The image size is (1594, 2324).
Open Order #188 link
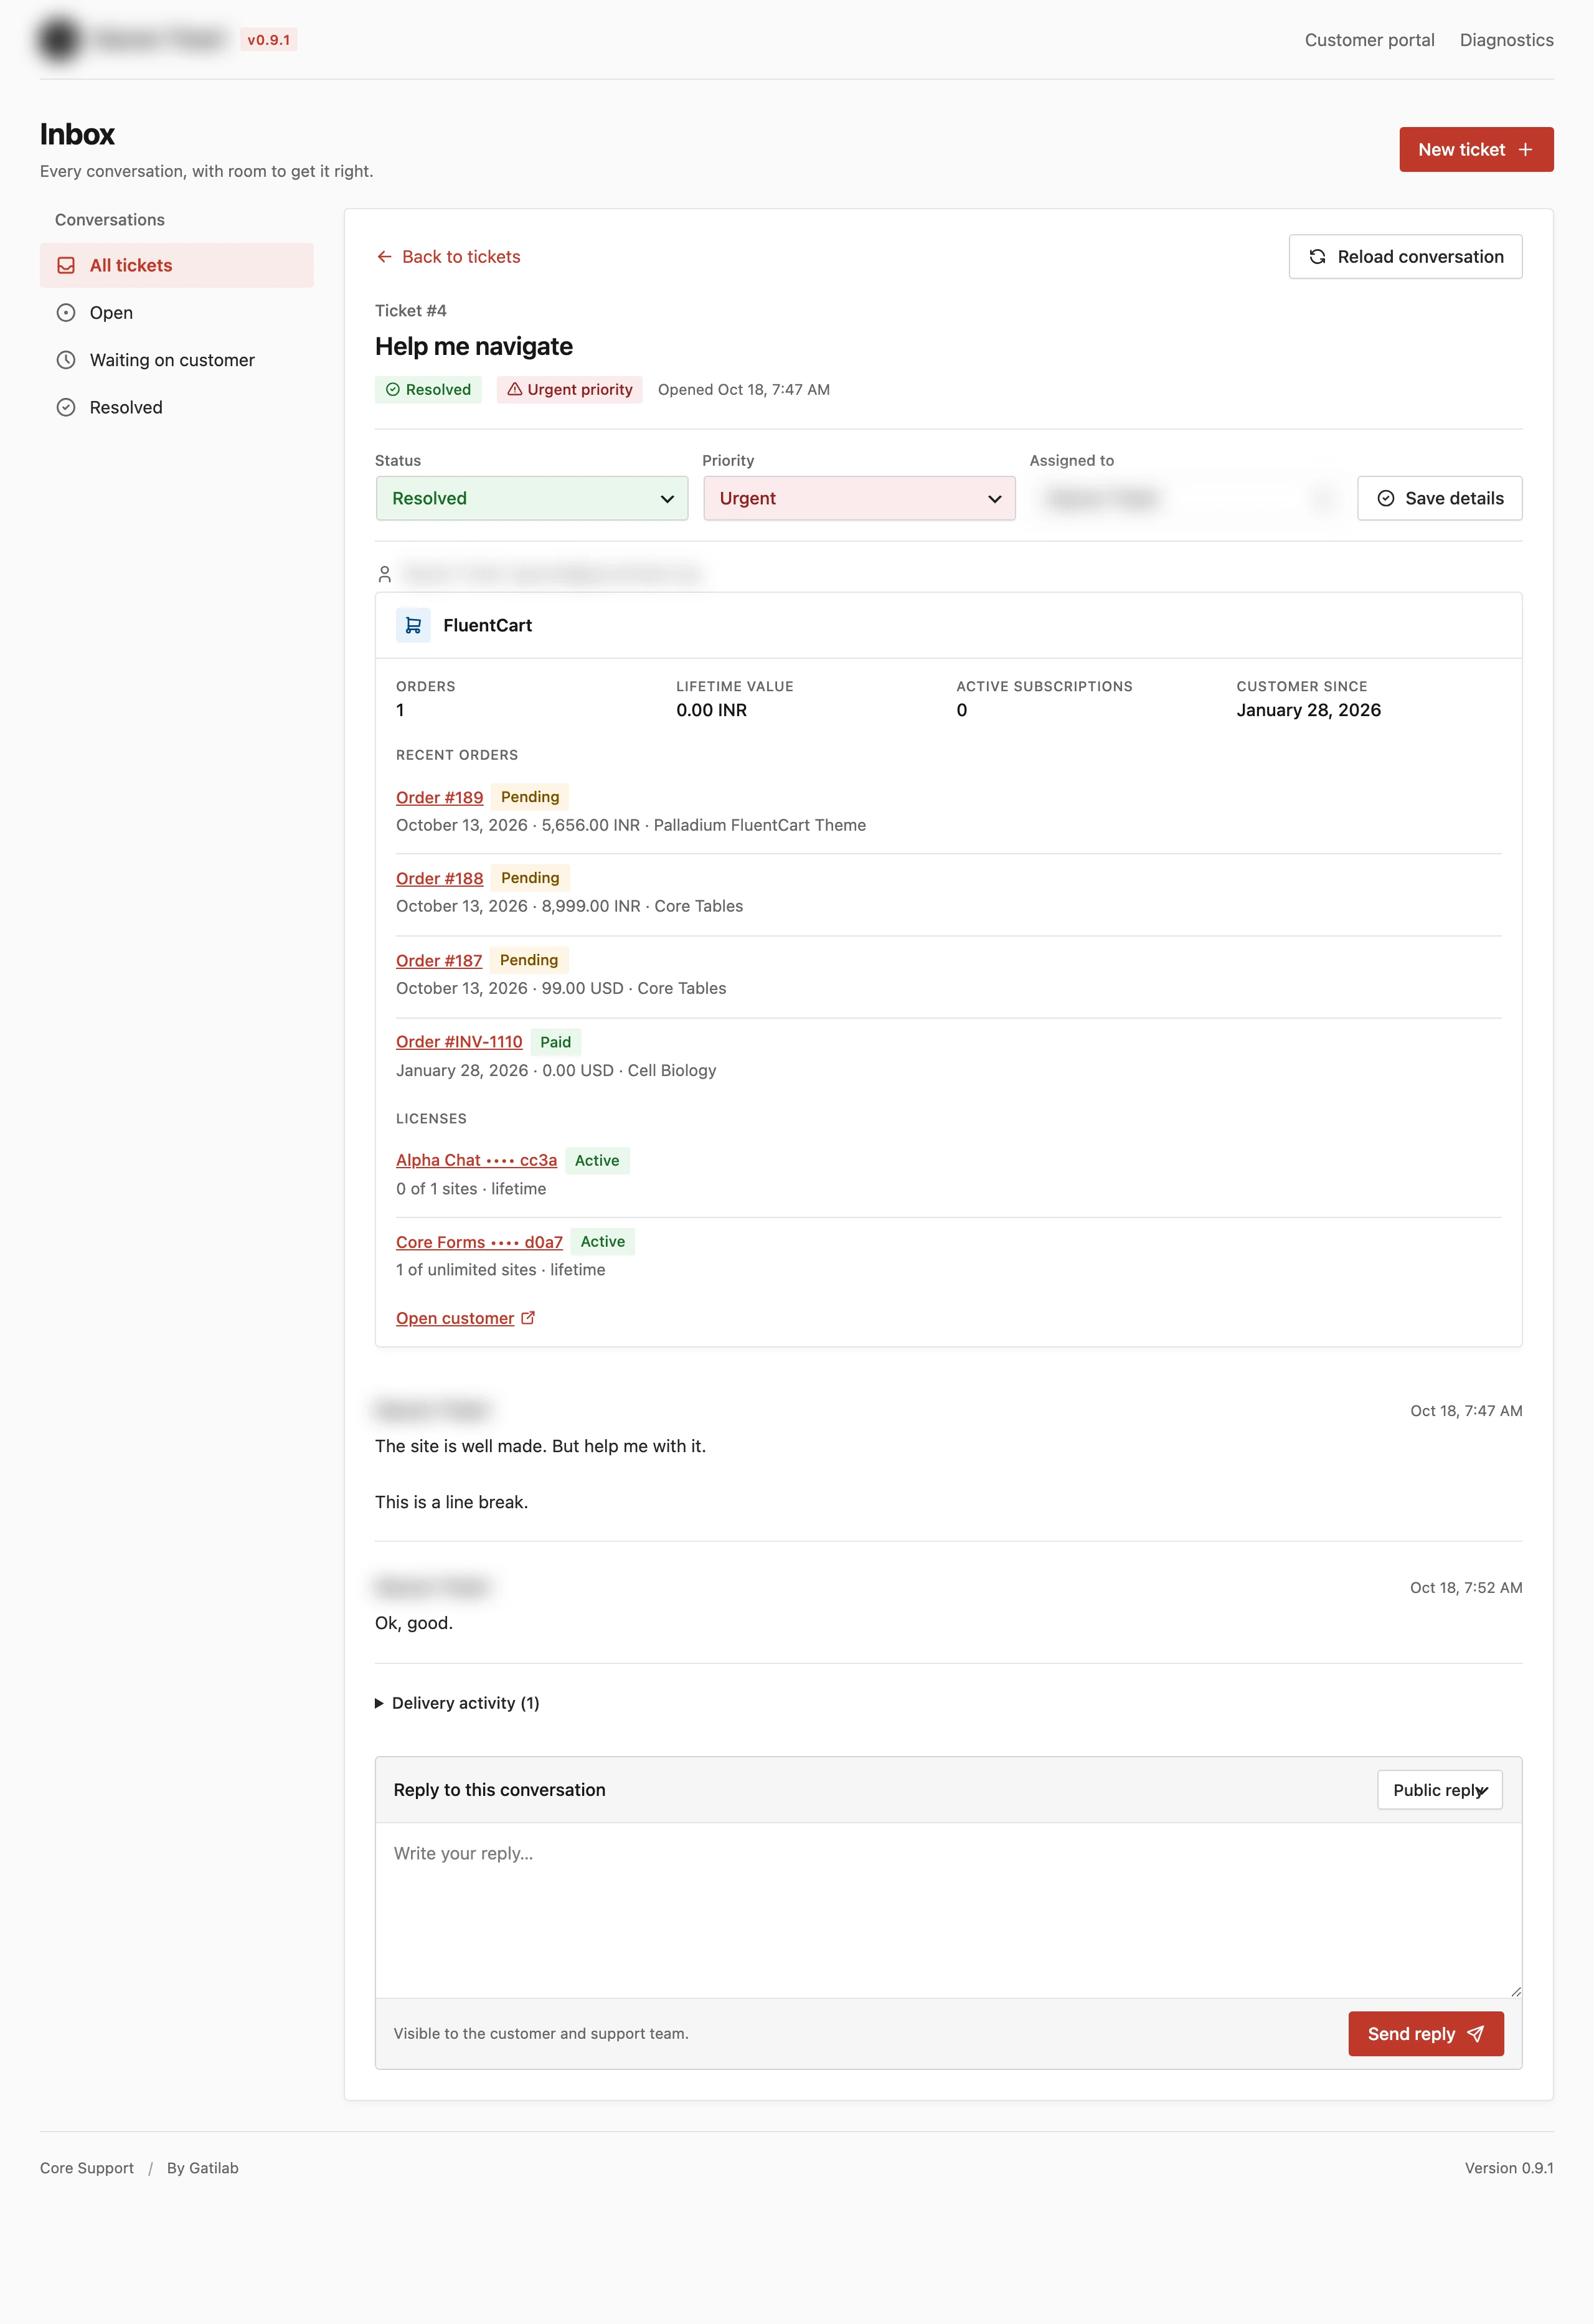pyautogui.click(x=439, y=878)
